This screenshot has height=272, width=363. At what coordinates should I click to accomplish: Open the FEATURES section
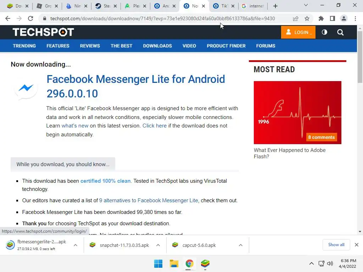[58, 46]
